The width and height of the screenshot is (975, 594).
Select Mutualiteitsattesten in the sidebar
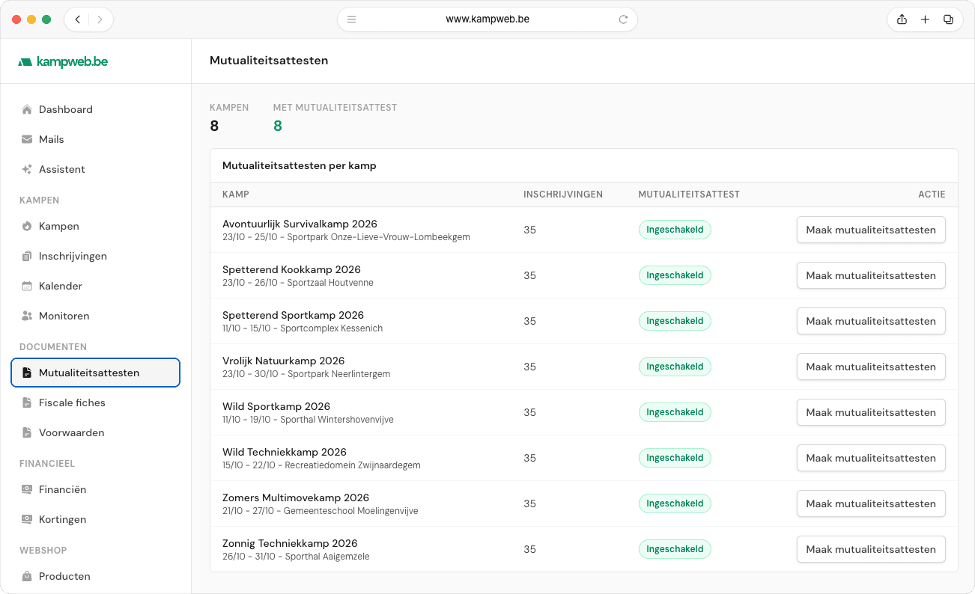pyautogui.click(x=96, y=373)
